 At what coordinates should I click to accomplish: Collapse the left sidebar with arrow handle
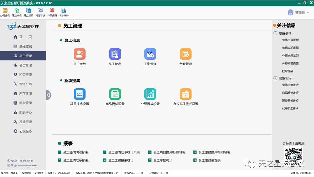[49, 95]
